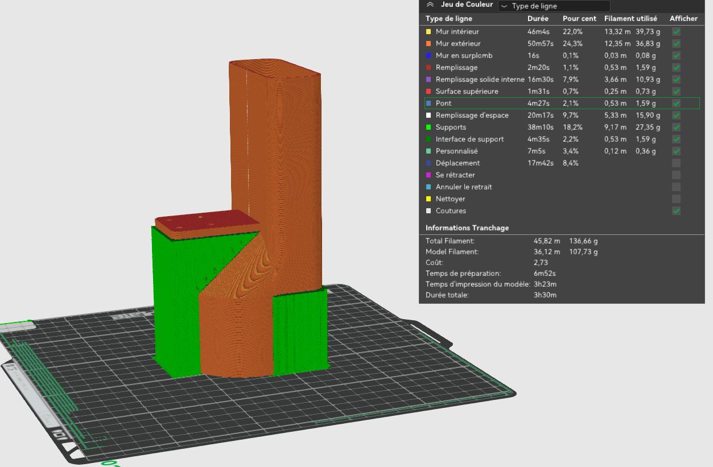Viewport: 713px width, 467px height.
Task: Toggle Supports display checkbox
Action: coord(676,127)
